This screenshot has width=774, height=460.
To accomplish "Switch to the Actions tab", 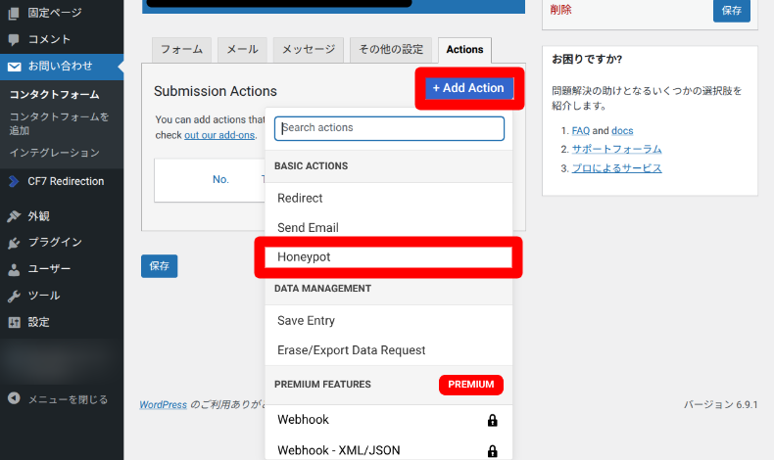I will click(x=464, y=50).
